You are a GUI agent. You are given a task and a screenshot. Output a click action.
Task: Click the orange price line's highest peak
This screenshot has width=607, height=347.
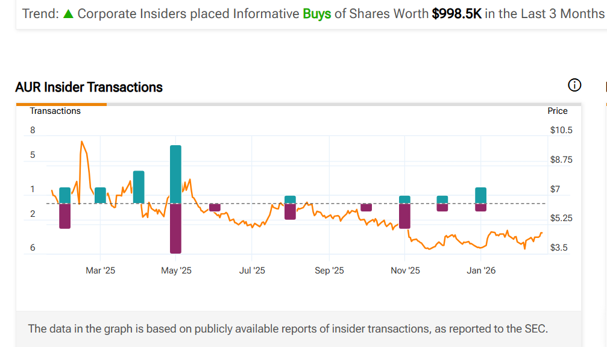[x=81, y=142]
